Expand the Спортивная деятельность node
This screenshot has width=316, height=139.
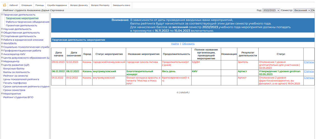(2, 36)
